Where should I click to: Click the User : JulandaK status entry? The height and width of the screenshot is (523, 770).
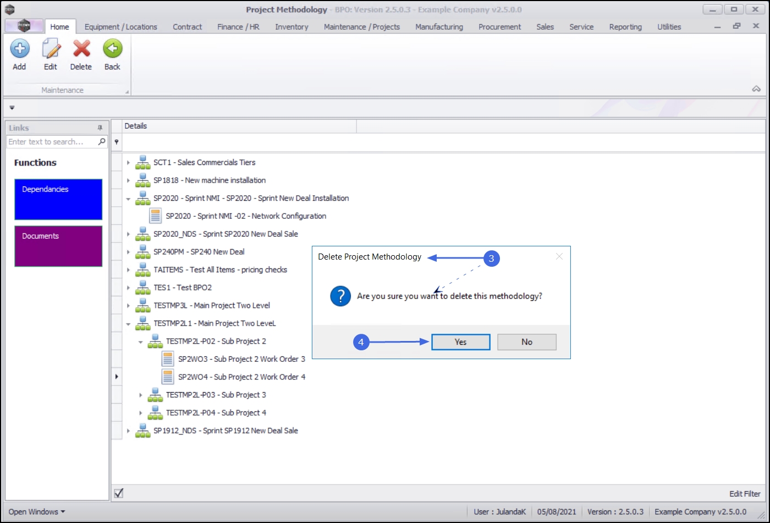pyautogui.click(x=499, y=511)
